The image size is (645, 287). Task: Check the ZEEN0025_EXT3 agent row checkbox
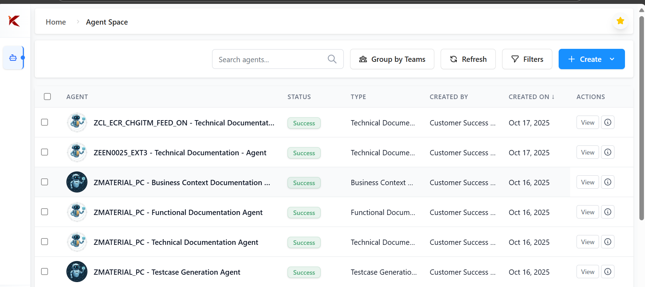click(x=45, y=152)
